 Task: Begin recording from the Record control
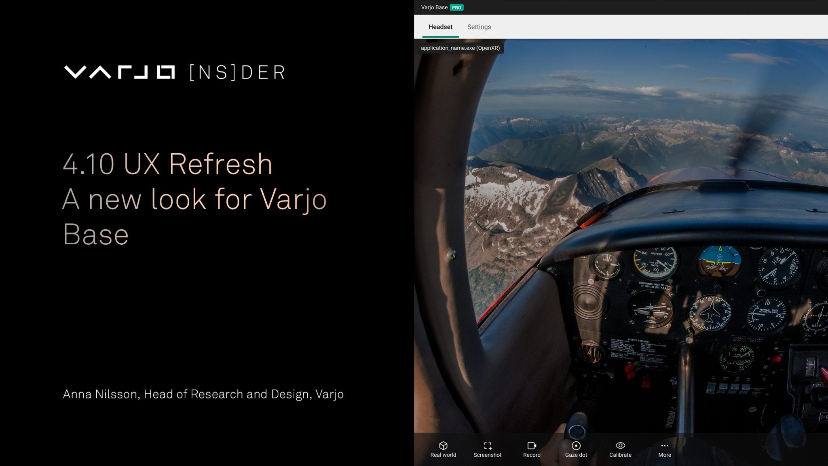(532, 449)
